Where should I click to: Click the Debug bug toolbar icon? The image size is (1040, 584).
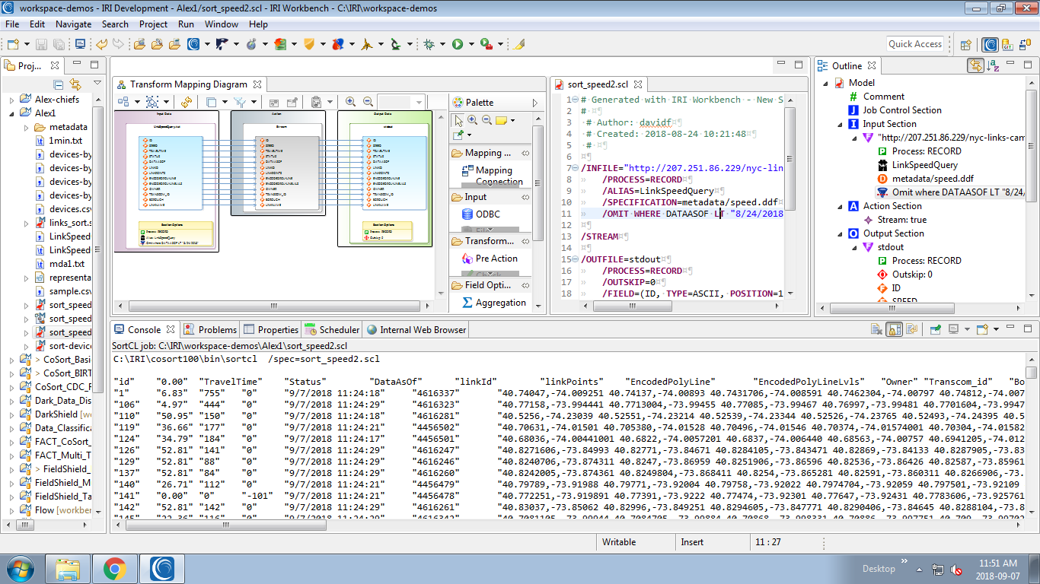click(429, 44)
